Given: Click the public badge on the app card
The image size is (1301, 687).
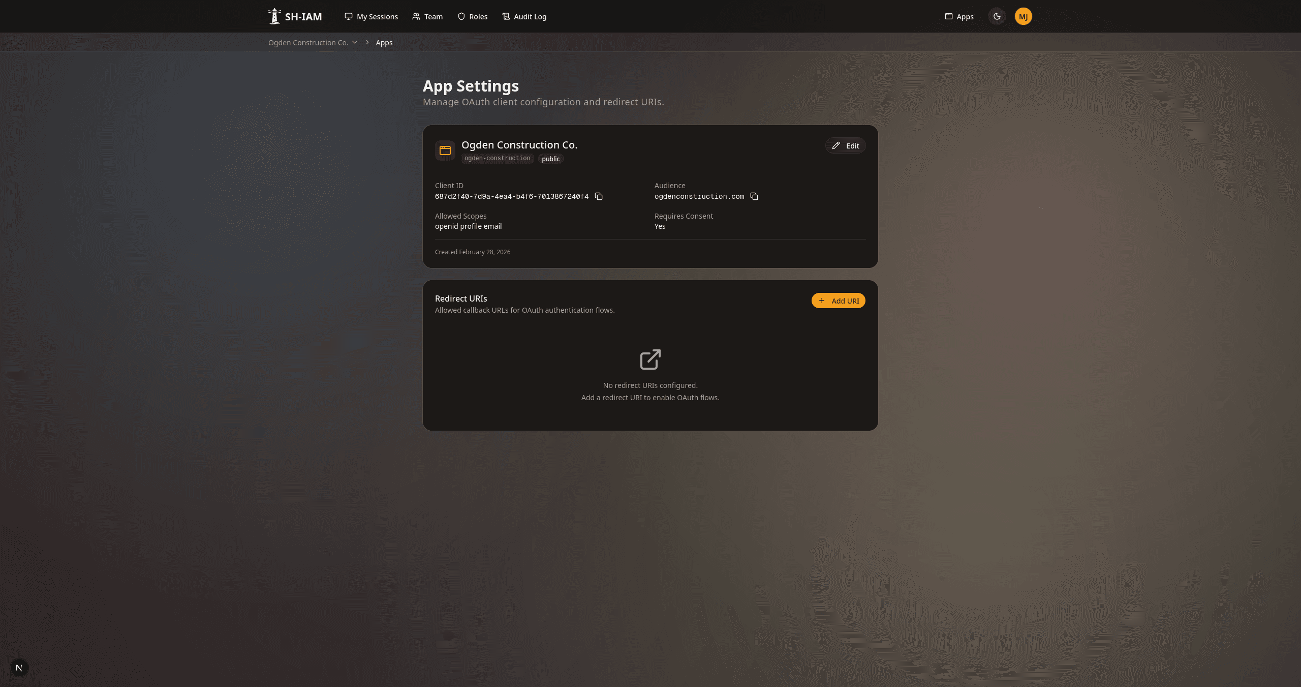Looking at the screenshot, I should tap(550, 158).
